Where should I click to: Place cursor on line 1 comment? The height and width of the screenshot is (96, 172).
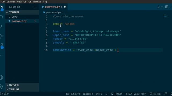(68, 17)
